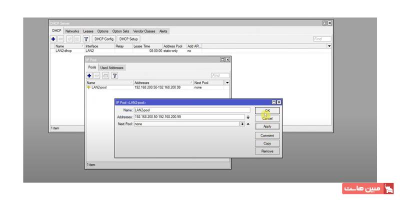Sort by the Interface column header
This screenshot has height=200, width=400.
(99, 46)
